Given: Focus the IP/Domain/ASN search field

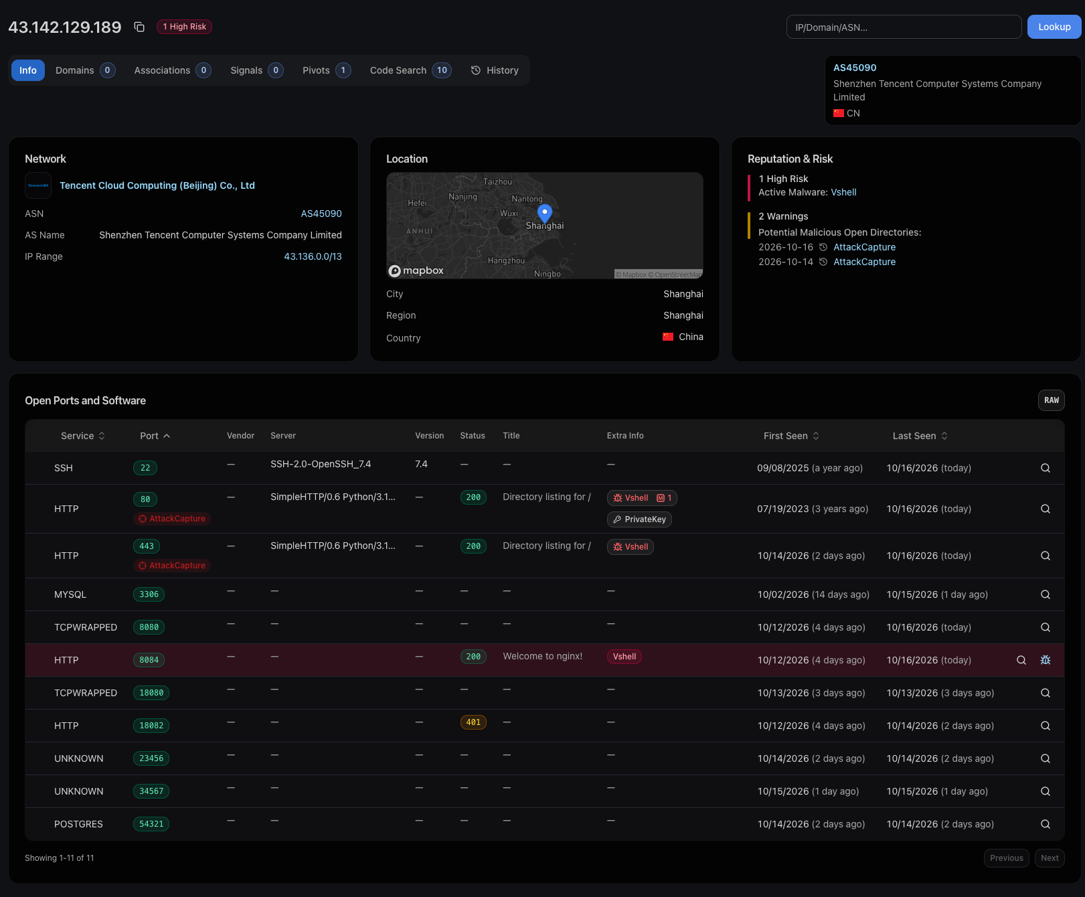Looking at the screenshot, I should tap(904, 27).
